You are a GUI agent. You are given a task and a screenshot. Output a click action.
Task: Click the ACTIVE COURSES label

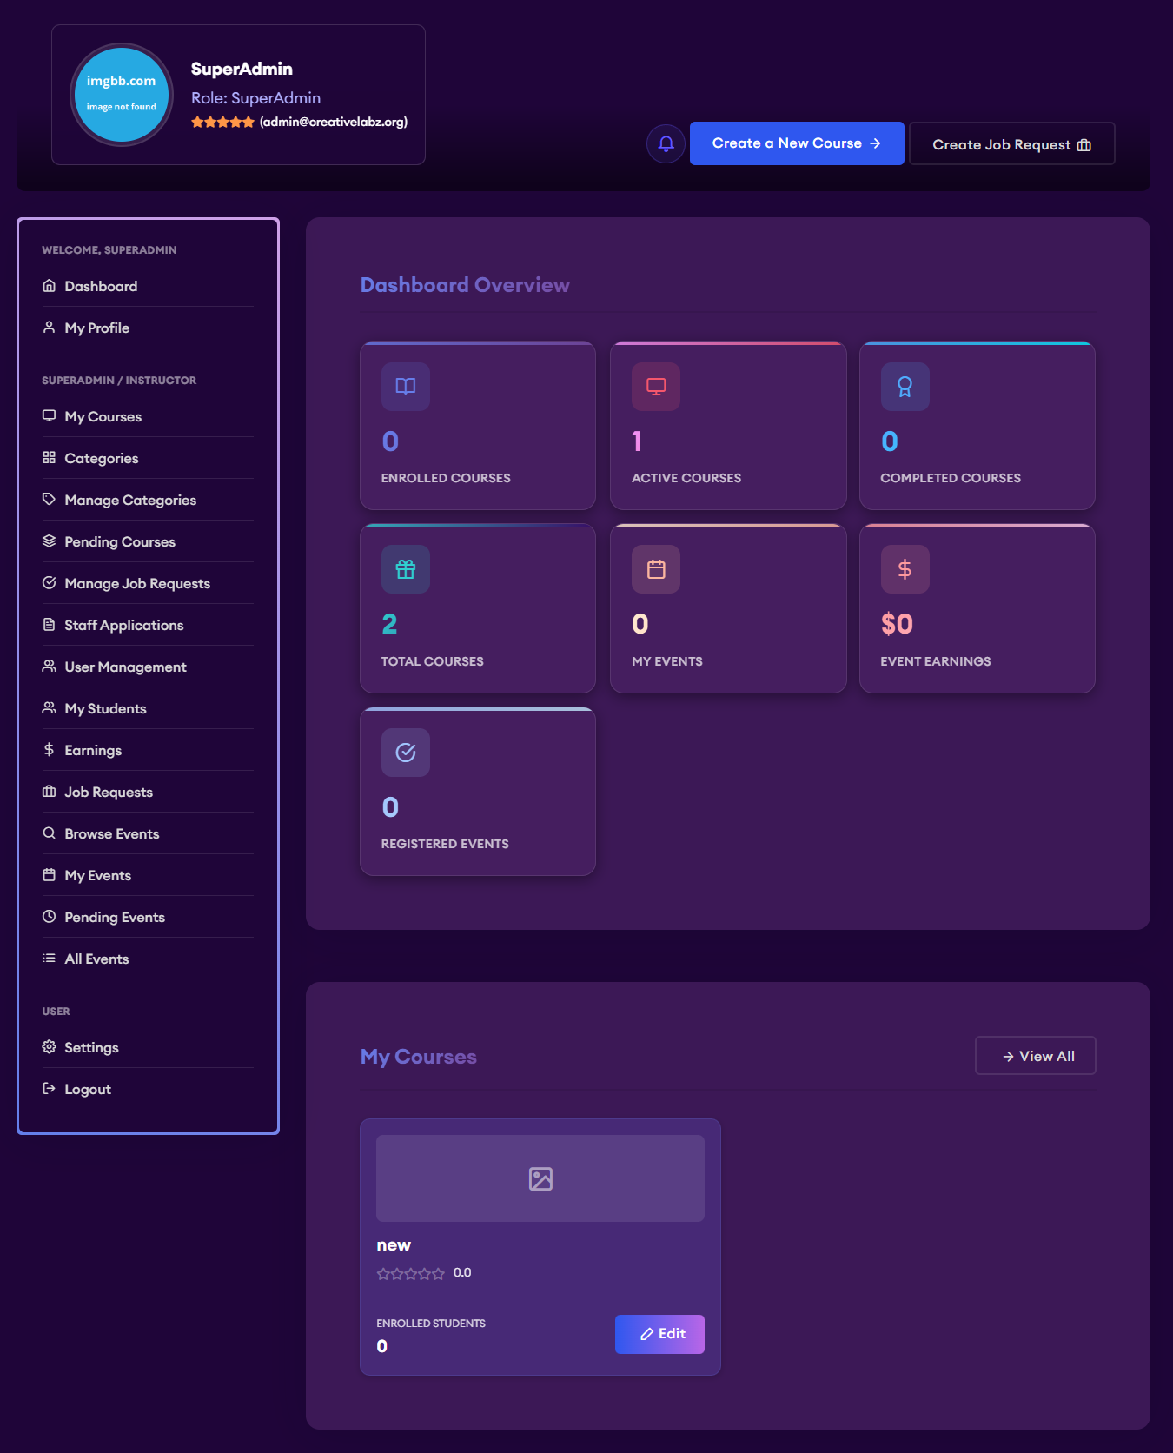tap(686, 478)
